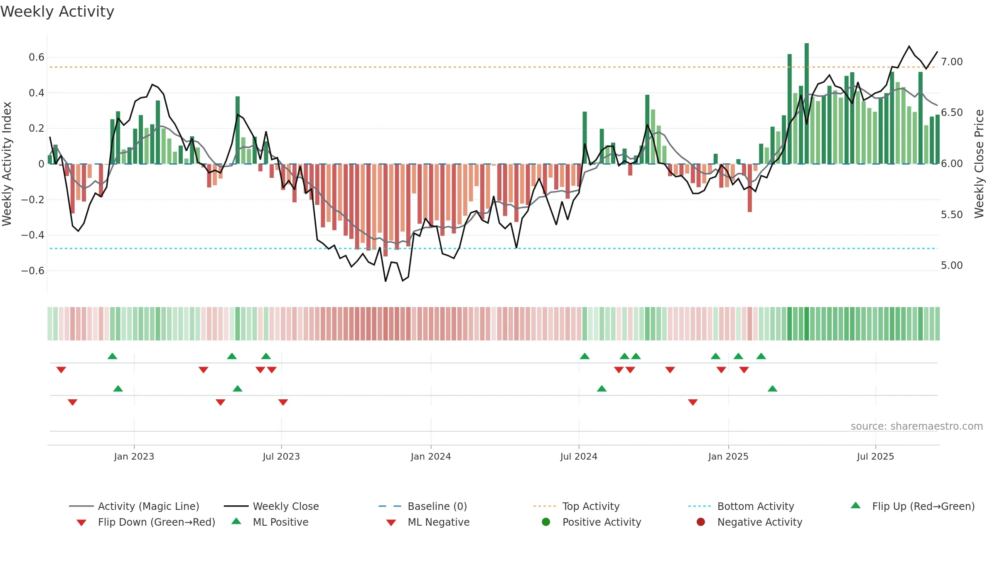The width and height of the screenshot is (997, 561).
Task: Toggle the Flip Down (Green→Red) legend entry
Action: pyautogui.click(x=146, y=522)
